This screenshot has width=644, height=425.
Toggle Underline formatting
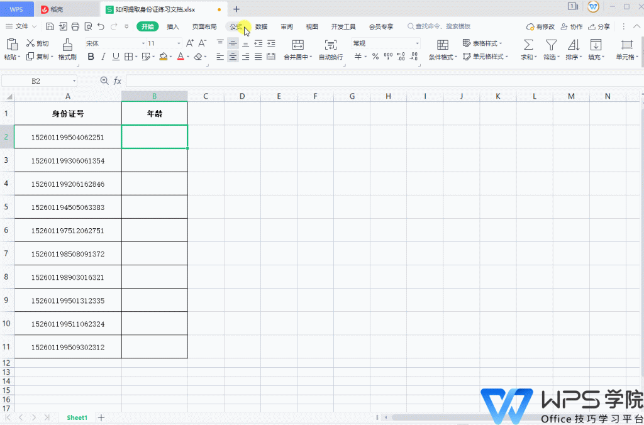coord(116,57)
